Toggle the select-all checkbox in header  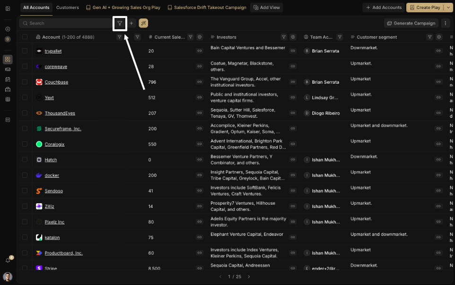[25, 37]
